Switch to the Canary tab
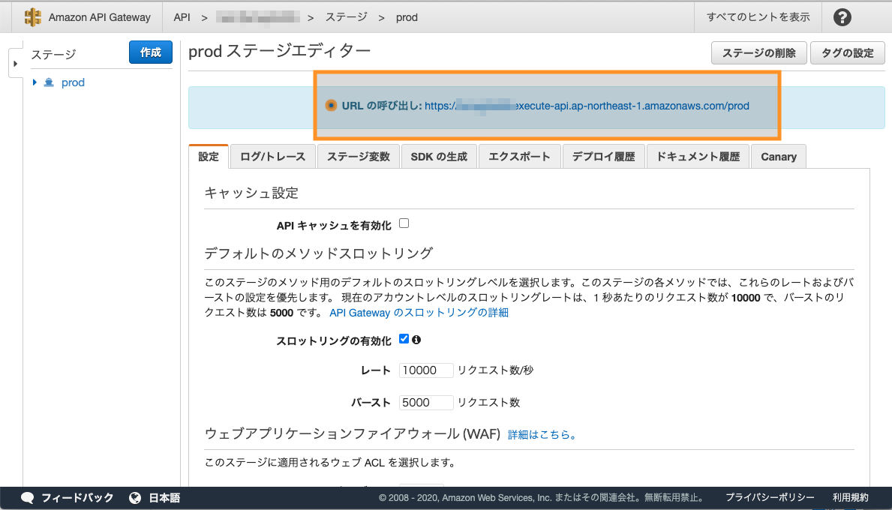 (x=779, y=157)
